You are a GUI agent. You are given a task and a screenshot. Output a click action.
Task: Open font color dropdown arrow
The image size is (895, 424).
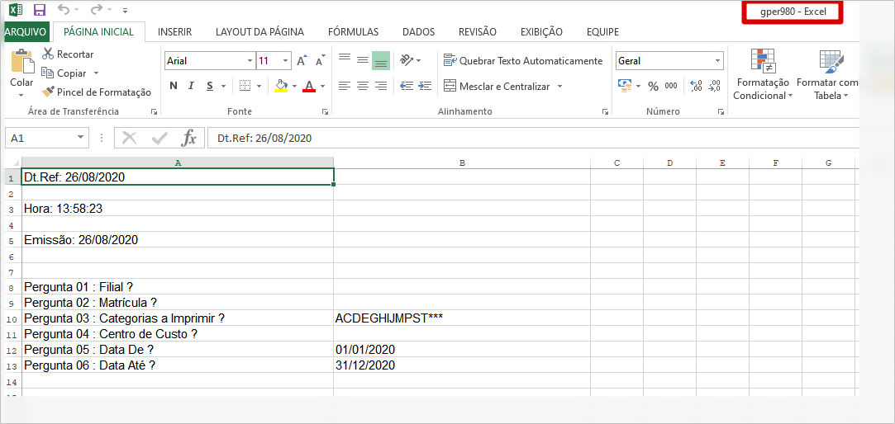(x=322, y=87)
